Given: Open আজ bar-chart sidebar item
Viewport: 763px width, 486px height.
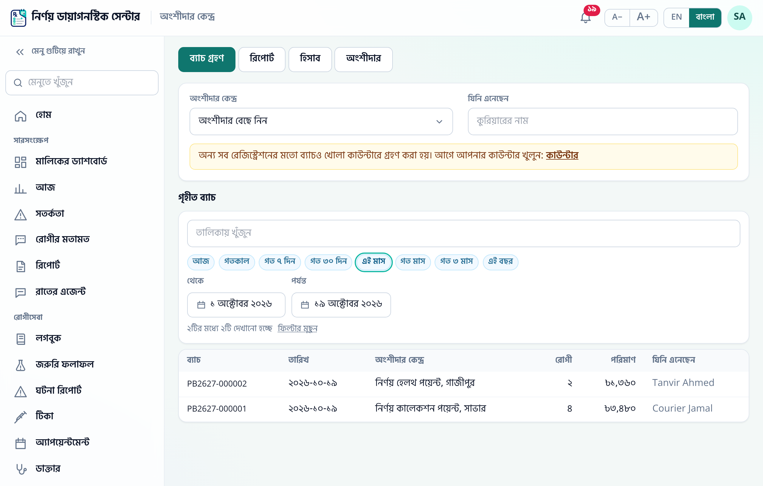Looking at the screenshot, I should 82,188.
